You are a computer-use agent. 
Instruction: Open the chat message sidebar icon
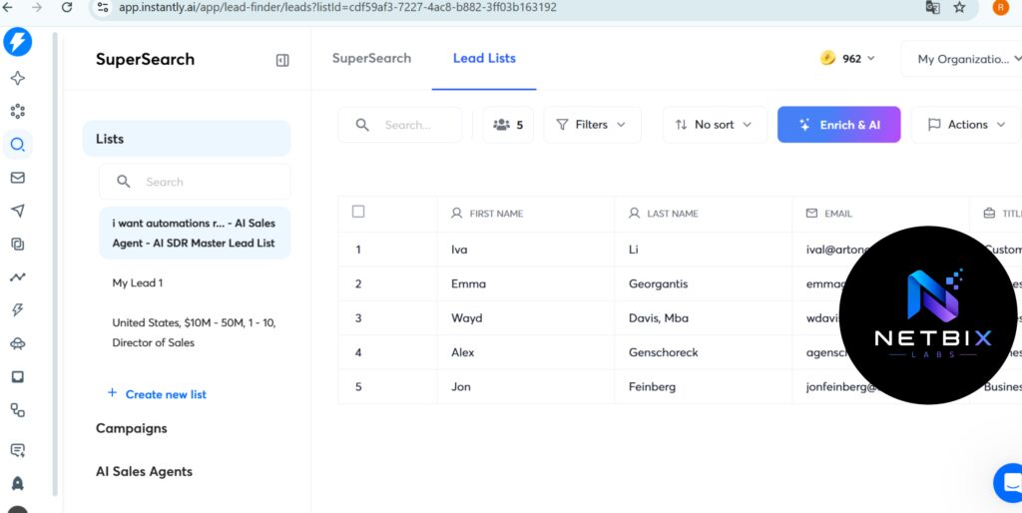coord(18,450)
